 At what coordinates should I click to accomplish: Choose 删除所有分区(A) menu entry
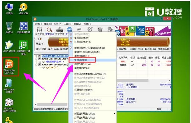click(93, 64)
